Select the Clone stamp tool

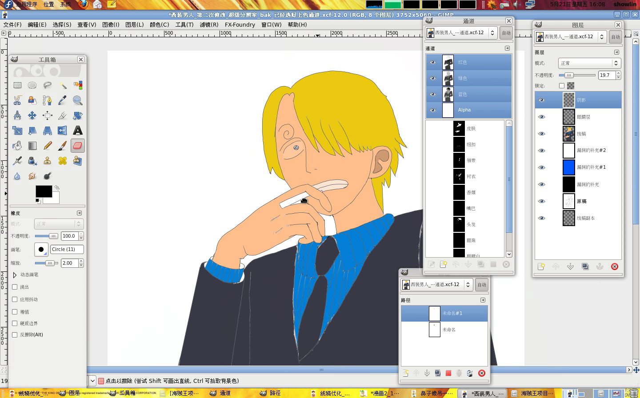pyautogui.click(x=48, y=161)
